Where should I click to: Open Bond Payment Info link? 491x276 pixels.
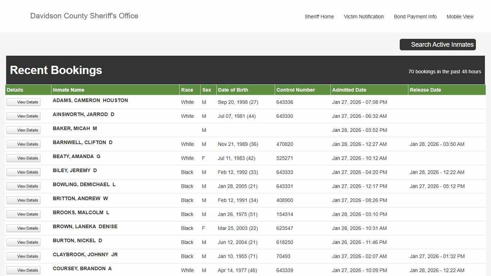(x=415, y=17)
